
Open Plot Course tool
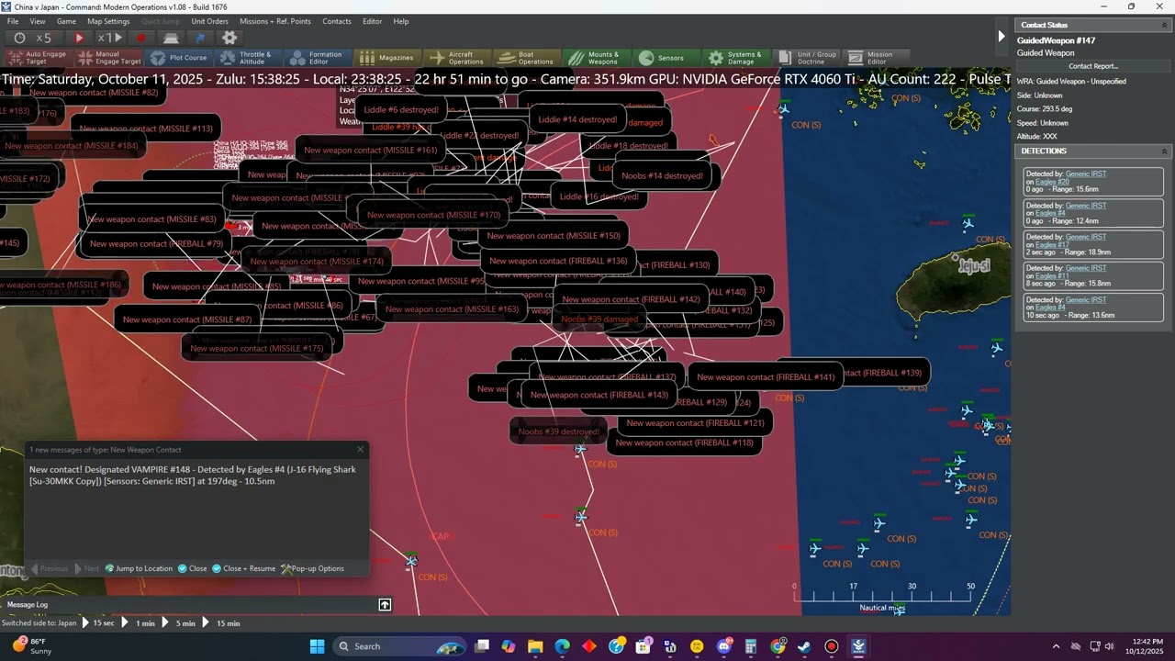click(179, 58)
